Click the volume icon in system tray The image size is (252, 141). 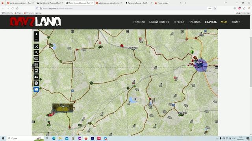[x=224, y=138]
